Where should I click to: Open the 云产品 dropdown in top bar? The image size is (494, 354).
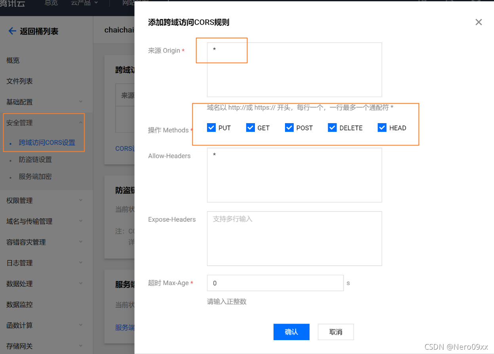[x=85, y=3]
